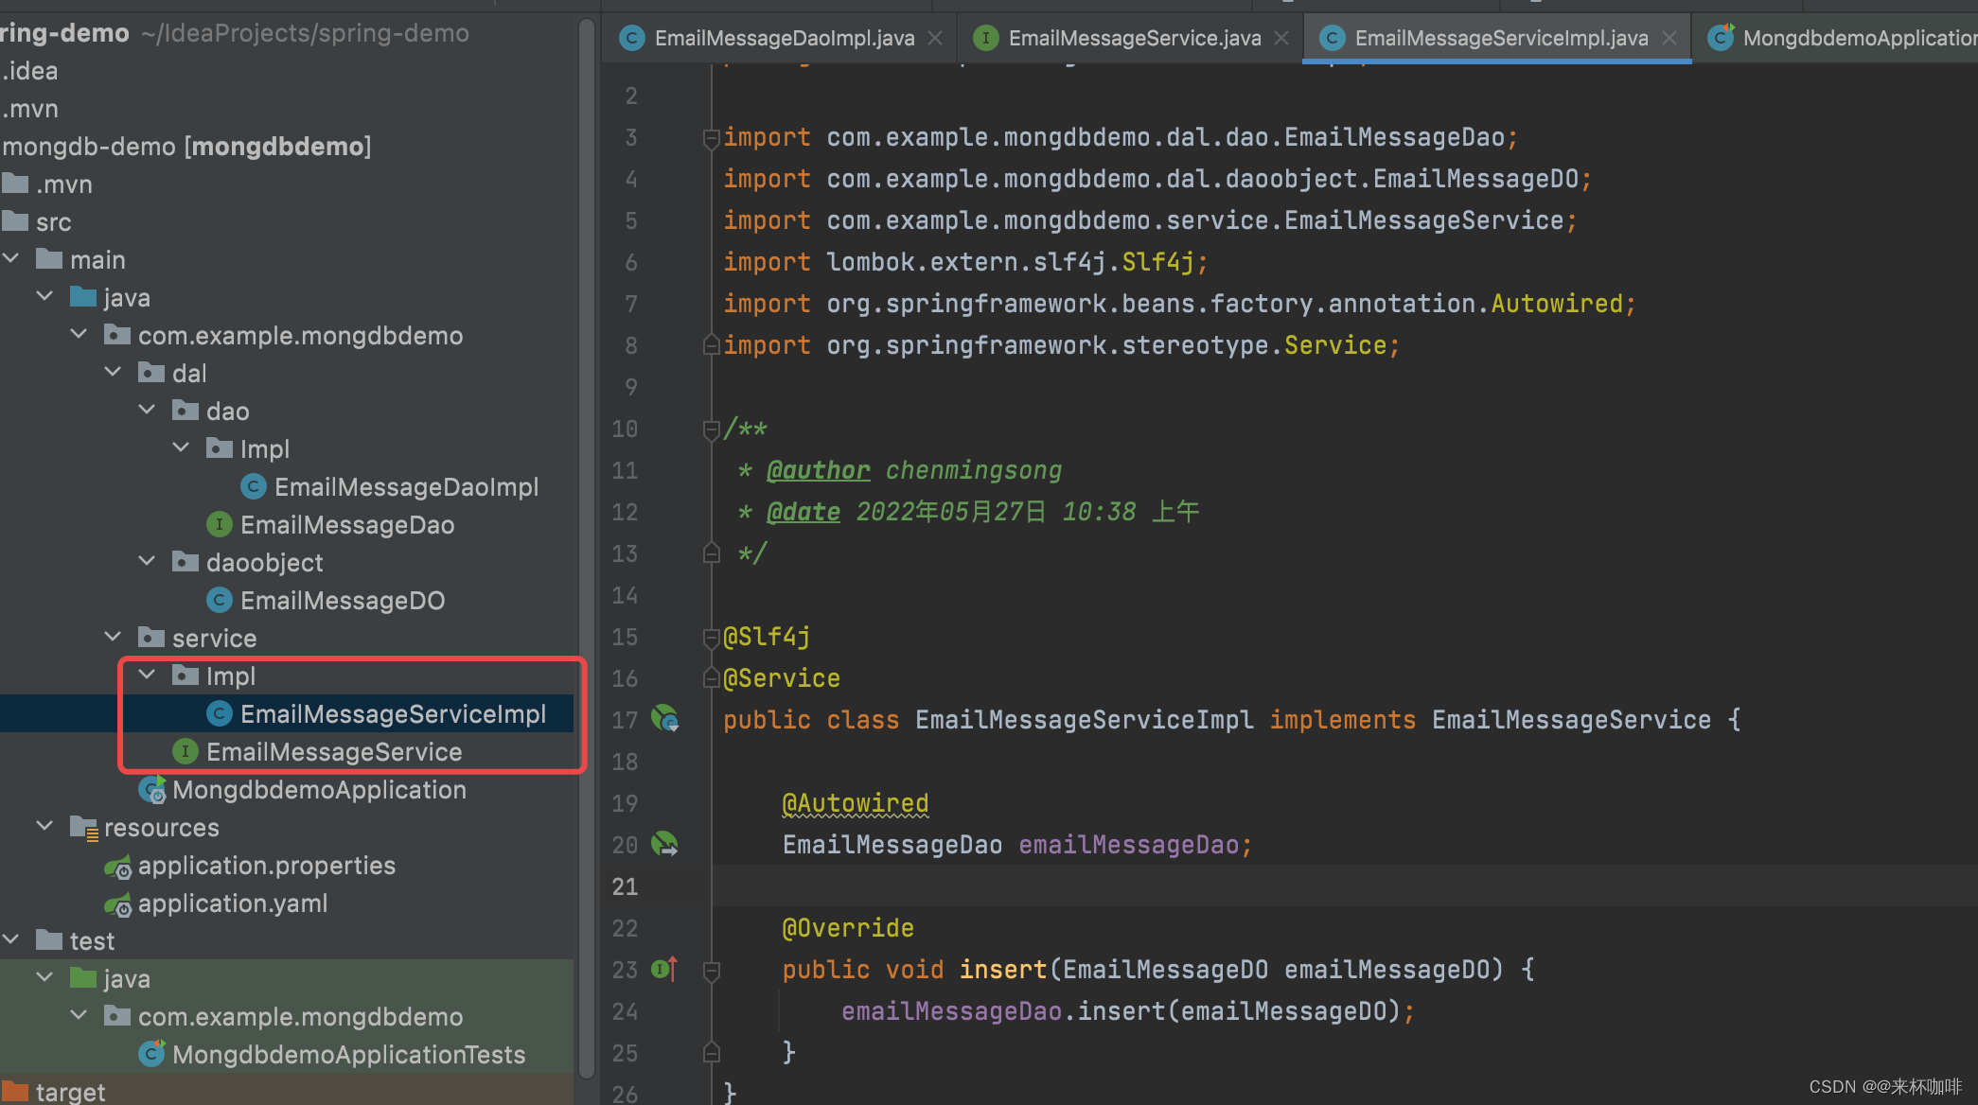The width and height of the screenshot is (1978, 1105).
Task: Click the com.example.mongdbdemo package icon under main
Action: (x=116, y=336)
